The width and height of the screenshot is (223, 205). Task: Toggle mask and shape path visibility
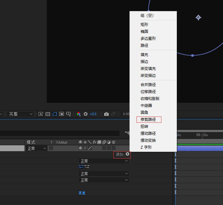click(55, 114)
